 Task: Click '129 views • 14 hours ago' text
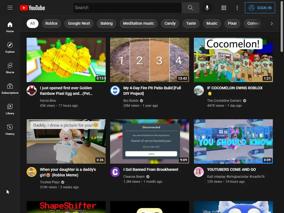(x=226, y=182)
